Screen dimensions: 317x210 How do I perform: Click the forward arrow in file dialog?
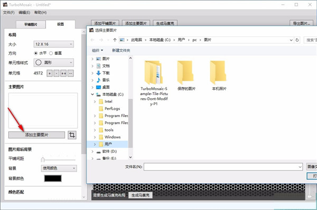pos(101,40)
